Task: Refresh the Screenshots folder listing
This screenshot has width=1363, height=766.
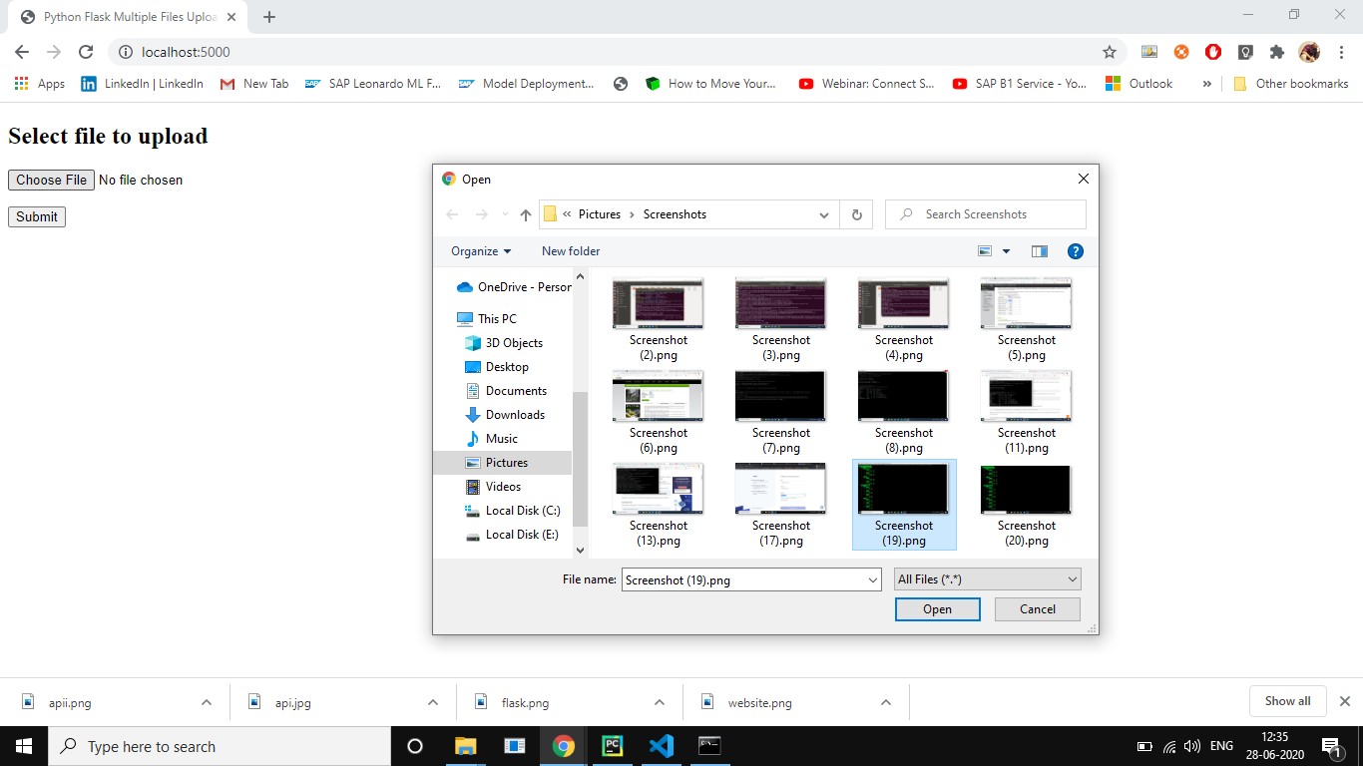Action: click(x=856, y=214)
